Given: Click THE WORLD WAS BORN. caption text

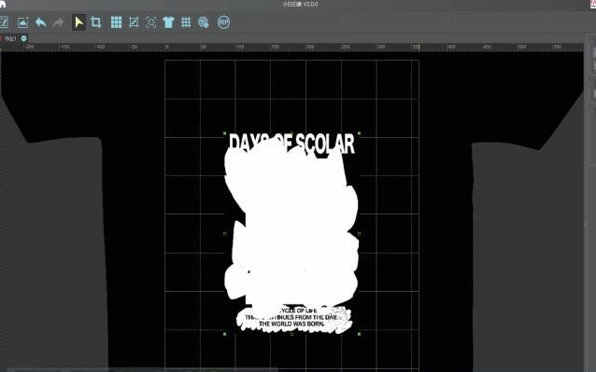Looking at the screenshot, I should click(x=291, y=324).
